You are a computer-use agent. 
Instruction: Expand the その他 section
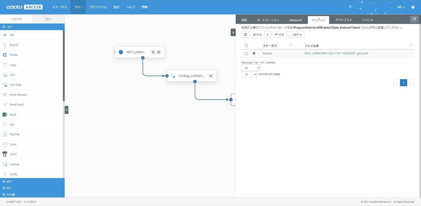[x=32, y=194]
